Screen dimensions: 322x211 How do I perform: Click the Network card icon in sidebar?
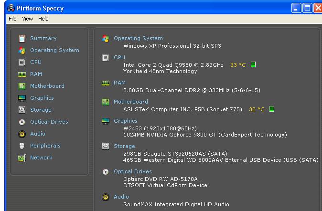[22, 158]
